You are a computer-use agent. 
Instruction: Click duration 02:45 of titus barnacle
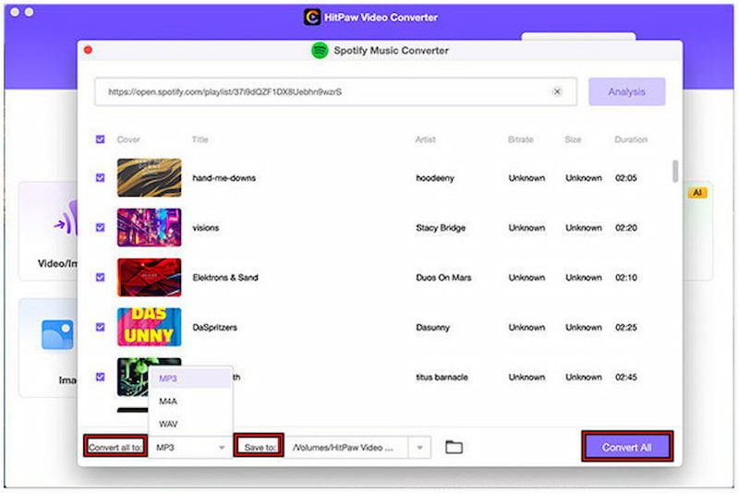pyautogui.click(x=626, y=378)
